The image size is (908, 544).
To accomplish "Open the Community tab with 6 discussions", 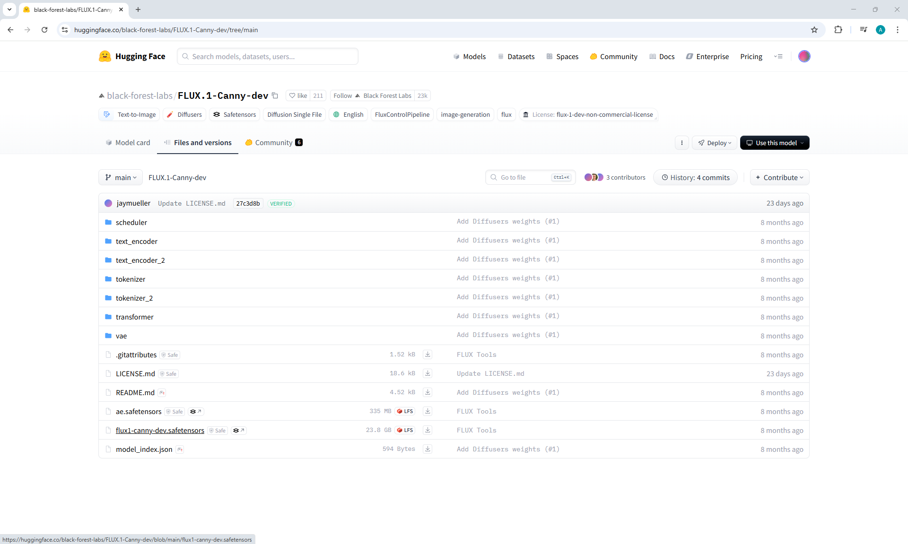I will (x=274, y=143).
